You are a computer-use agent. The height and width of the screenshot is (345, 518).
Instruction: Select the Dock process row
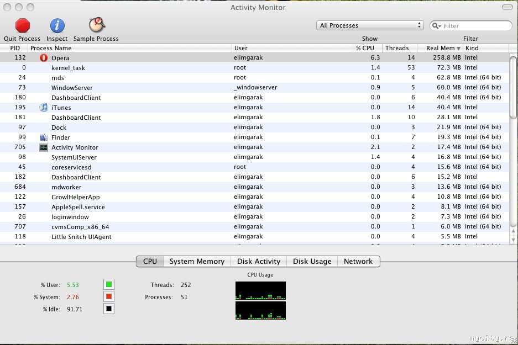coord(254,127)
